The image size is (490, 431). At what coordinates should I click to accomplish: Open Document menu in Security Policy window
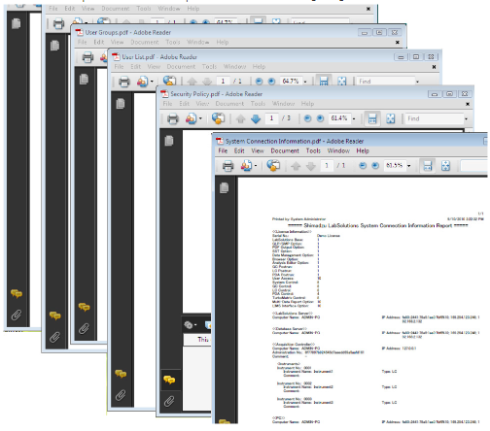[229, 104]
